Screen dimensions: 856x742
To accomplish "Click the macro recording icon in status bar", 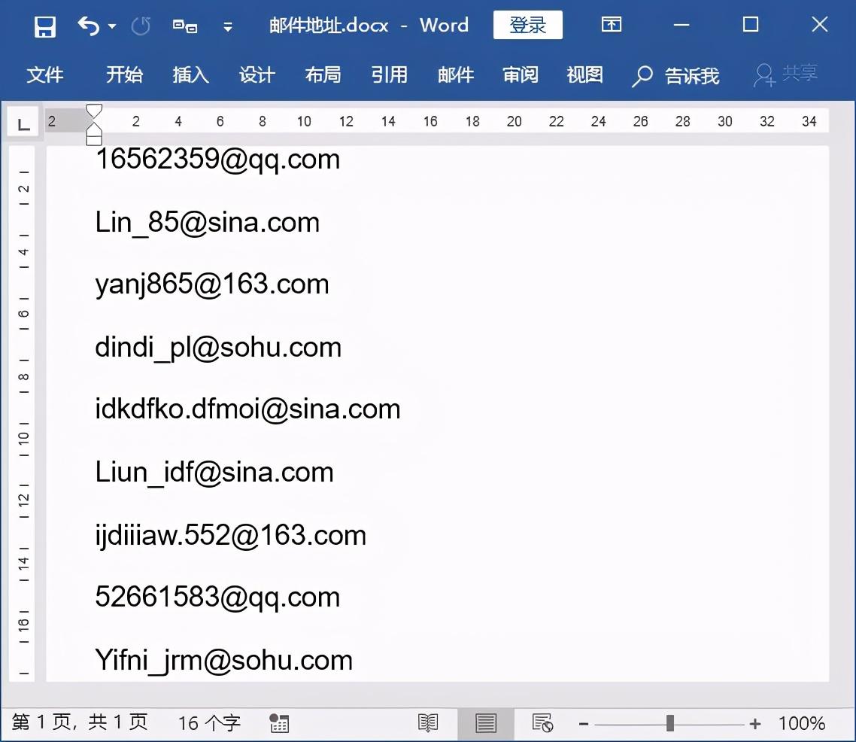I will click(x=278, y=723).
